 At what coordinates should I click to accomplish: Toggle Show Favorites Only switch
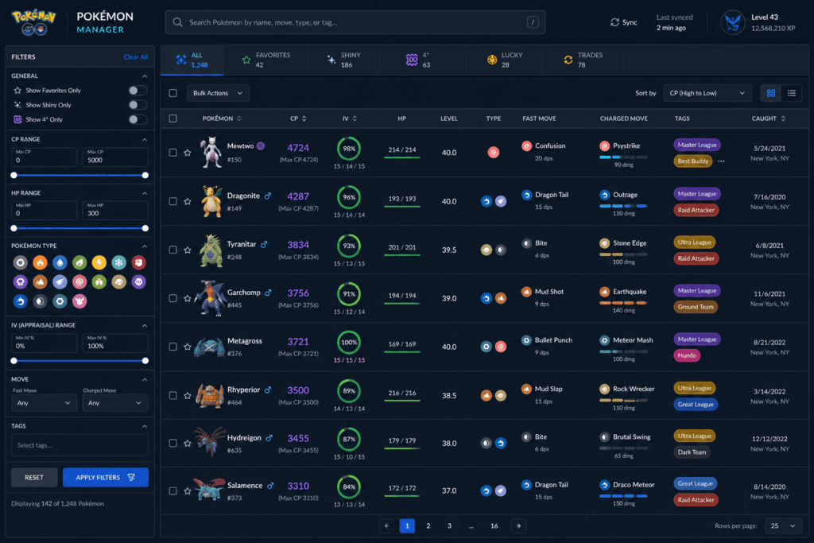(x=138, y=91)
